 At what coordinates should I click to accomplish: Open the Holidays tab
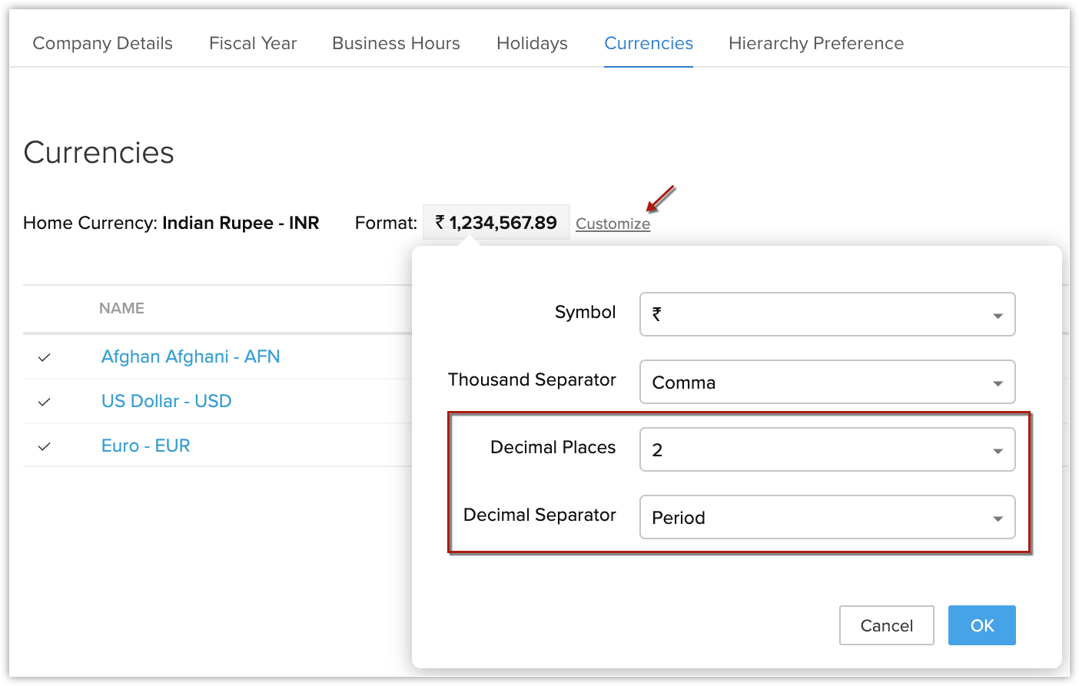532,44
